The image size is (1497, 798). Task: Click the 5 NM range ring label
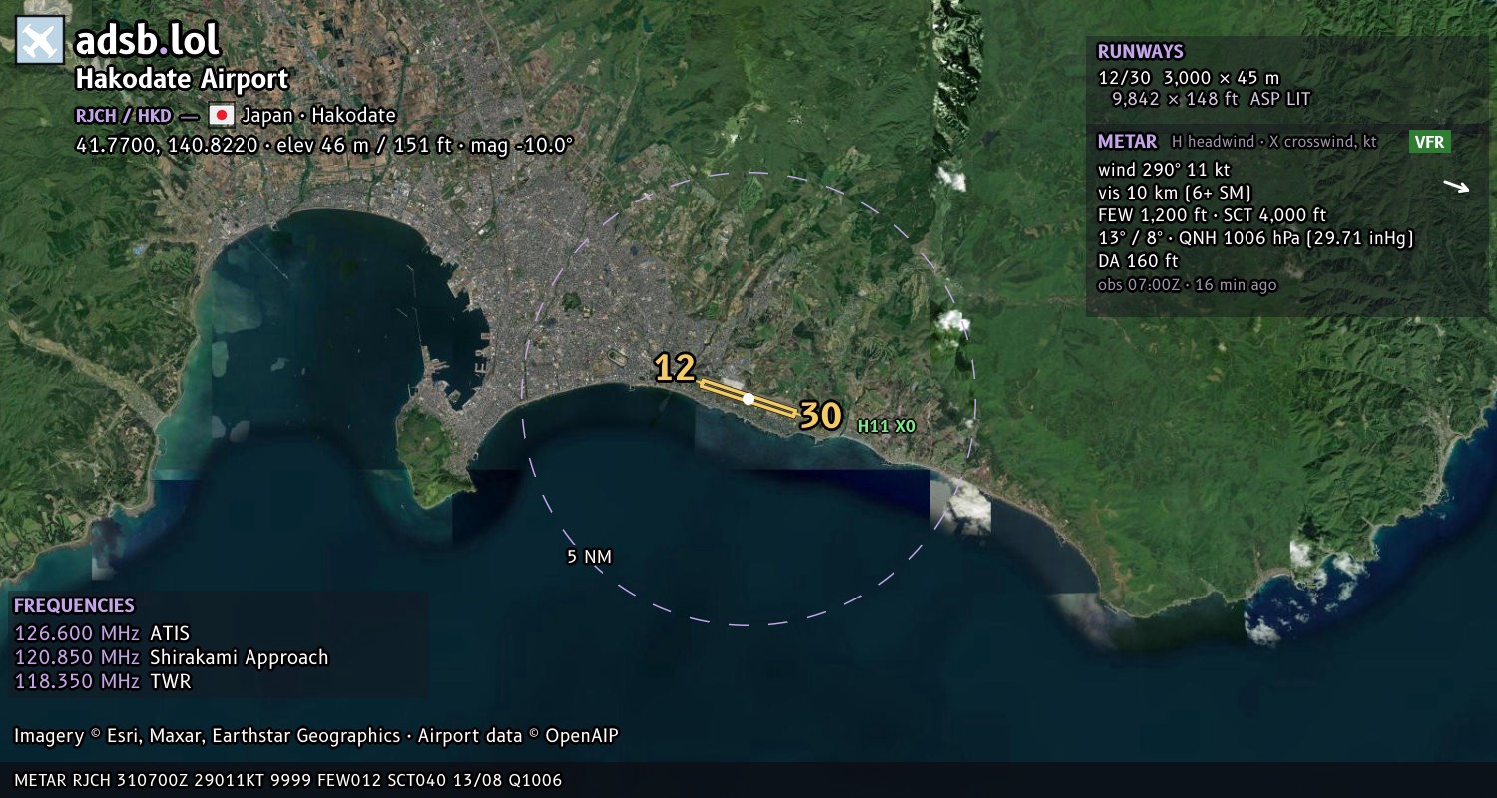tap(589, 556)
